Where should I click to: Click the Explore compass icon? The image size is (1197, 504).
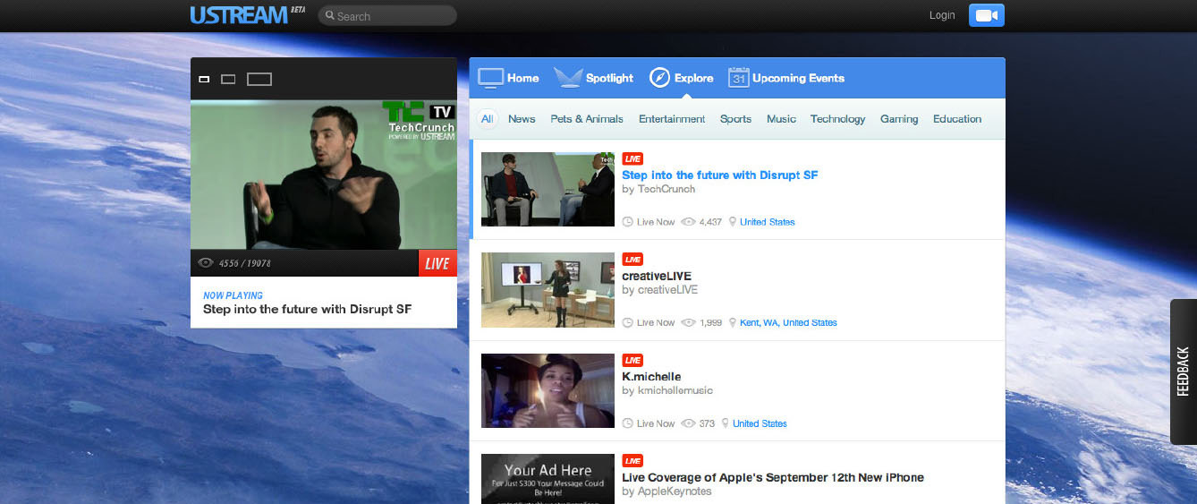[659, 78]
